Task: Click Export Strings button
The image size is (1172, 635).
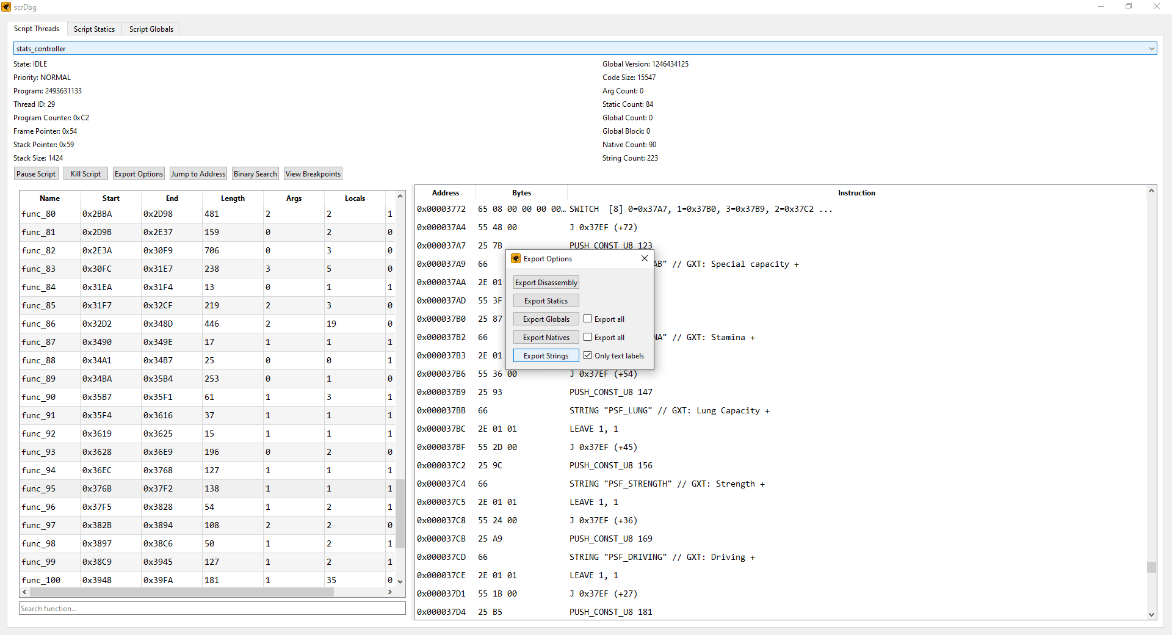Action: 546,356
